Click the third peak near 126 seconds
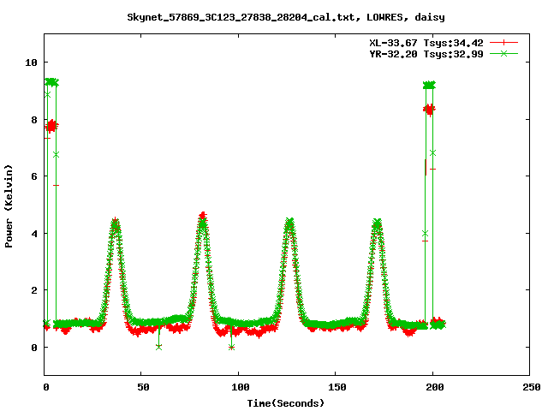The height and width of the screenshot is (411, 548). [289, 223]
